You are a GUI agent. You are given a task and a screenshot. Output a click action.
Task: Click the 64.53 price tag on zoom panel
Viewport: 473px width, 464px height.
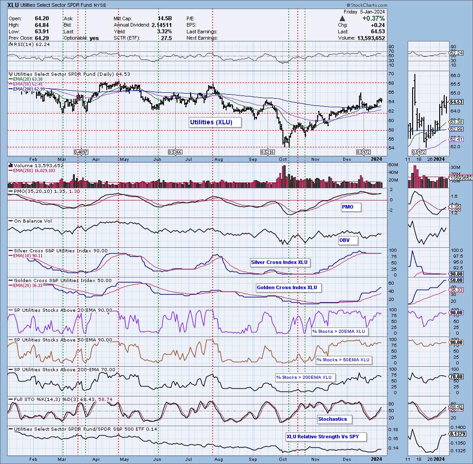tap(456, 102)
